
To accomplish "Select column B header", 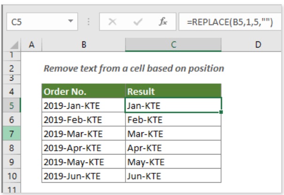I will tap(84, 45).
